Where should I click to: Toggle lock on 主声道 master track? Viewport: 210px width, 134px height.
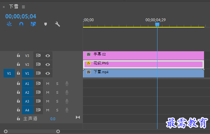[x=18, y=118]
